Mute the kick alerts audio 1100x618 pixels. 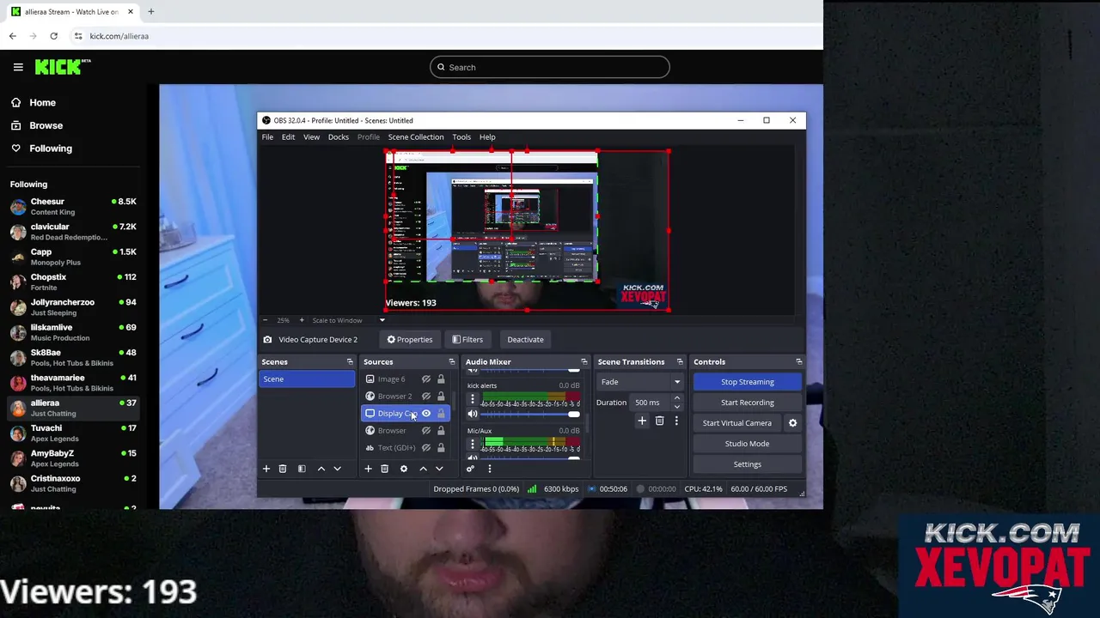coord(472,414)
